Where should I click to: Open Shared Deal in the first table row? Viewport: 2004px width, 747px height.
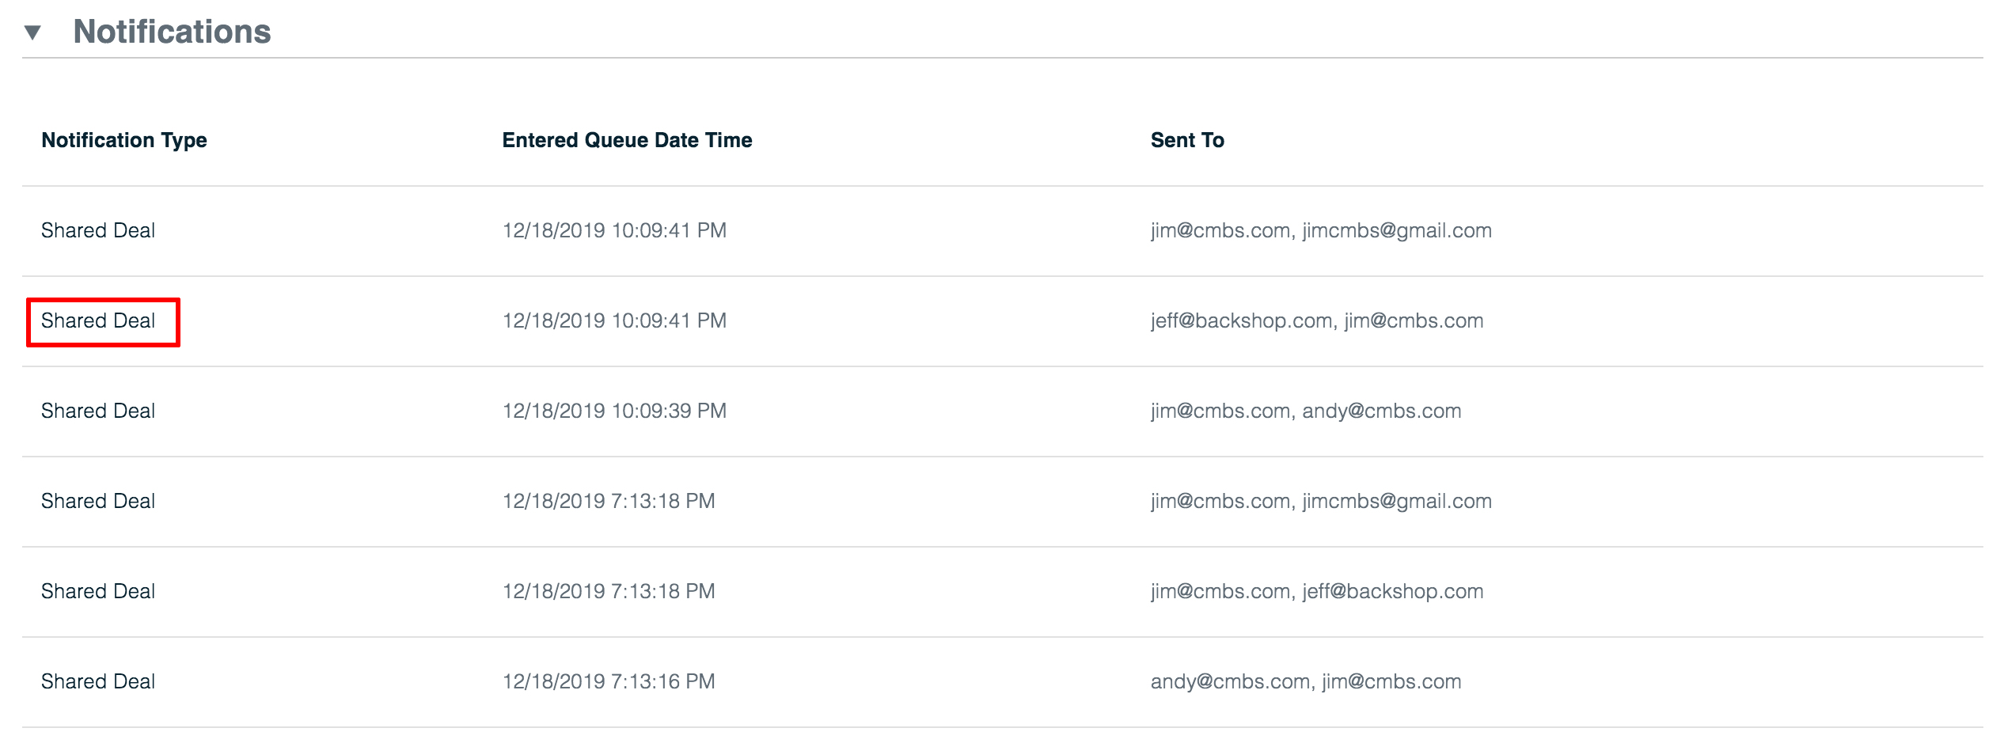[98, 230]
